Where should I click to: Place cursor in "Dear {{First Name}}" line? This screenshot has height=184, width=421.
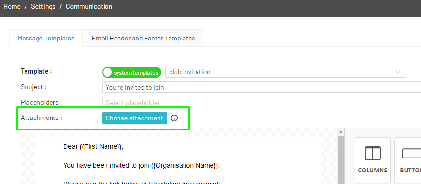(93, 146)
